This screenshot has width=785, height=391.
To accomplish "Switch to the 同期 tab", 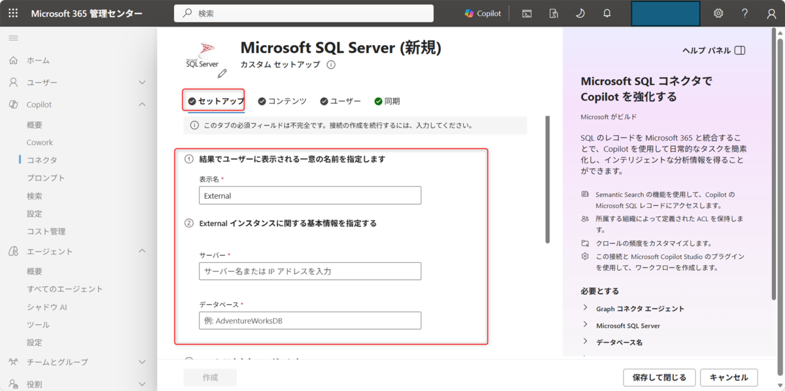I will (387, 101).
